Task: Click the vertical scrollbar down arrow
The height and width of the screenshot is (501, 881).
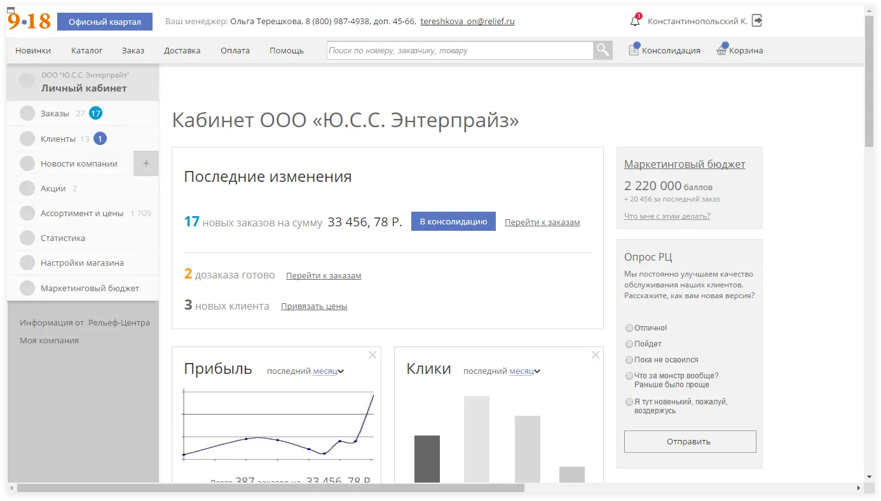Action: 870,477
